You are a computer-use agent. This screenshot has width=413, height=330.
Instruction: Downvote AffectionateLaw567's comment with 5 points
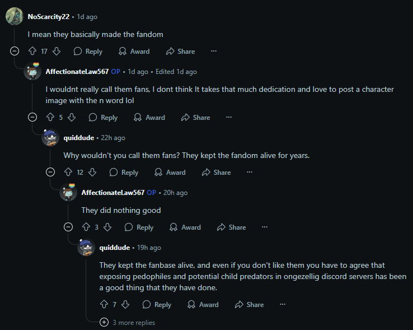point(72,118)
